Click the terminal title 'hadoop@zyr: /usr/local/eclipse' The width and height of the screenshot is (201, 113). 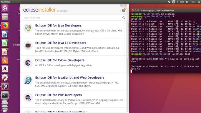[x=157, y=11]
